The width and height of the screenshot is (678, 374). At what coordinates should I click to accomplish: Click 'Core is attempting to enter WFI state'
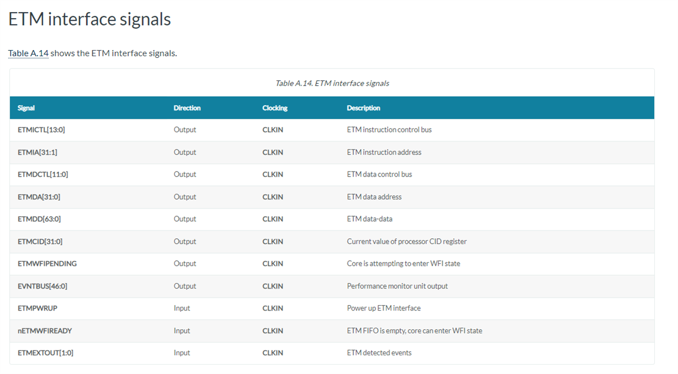point(404,264)
